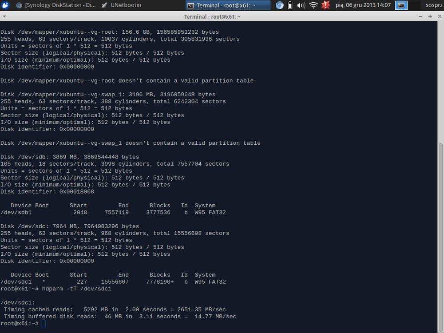Click 'xubuntu--vg-root: 156.6 GB' line

(110, 32)
